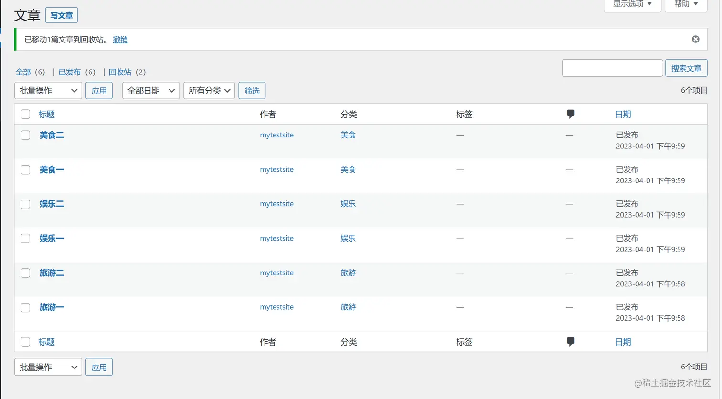The width and height of the screenshot is (722, 399).
Task: Open the 所有分类 dropdown
Action: (x=209, y=90)
